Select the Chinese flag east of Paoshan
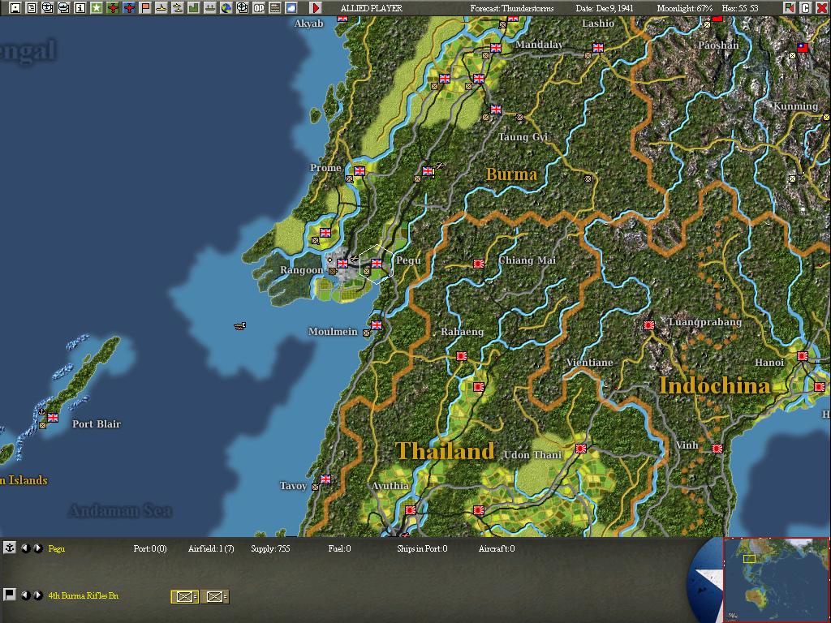The width and height of the screenshot is (831, 623). pos(803,48)
